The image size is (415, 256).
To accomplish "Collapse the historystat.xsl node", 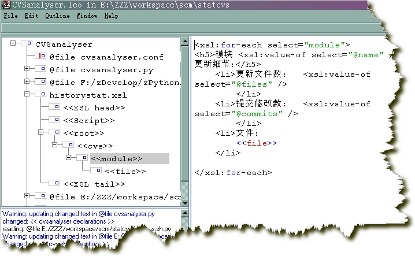I will tap(27, 94).
